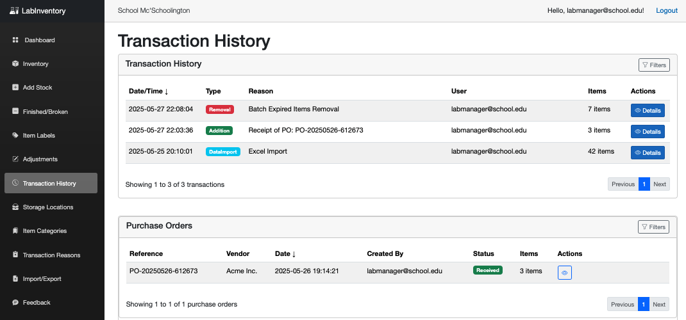This screenshot has width=686, height=320.
Task: Click the 2025-05-25 20:10:01 timestamp
Action: pos(160,152)
